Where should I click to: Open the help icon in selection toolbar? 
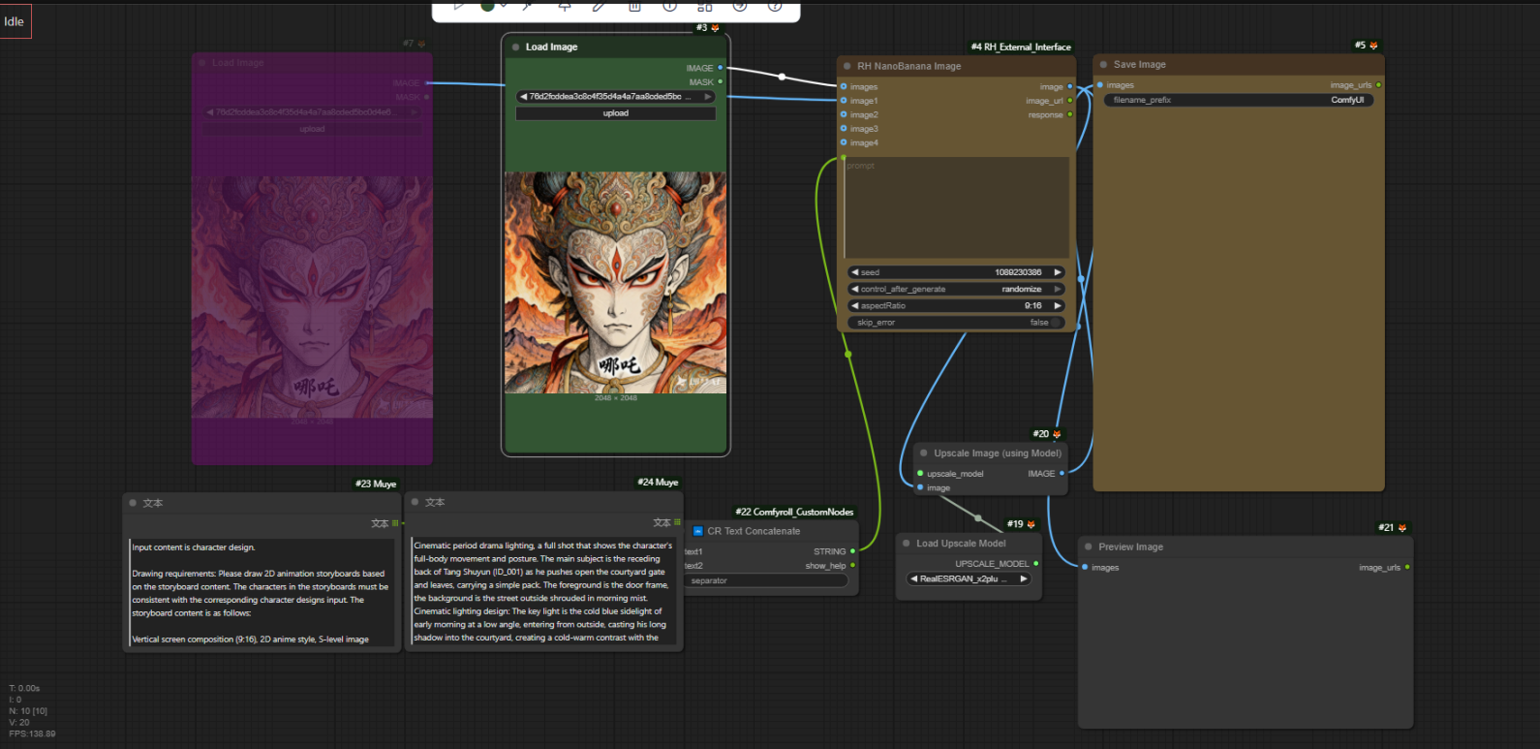[x=775, y=6]
